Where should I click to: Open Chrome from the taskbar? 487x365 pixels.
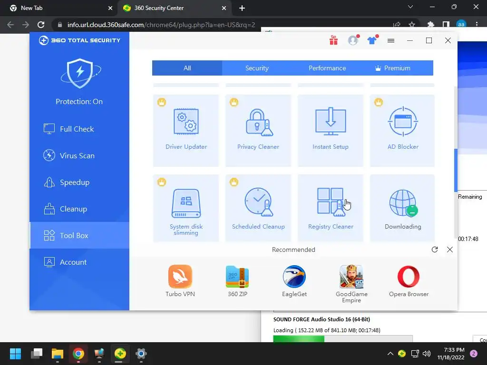coord(78,354)
